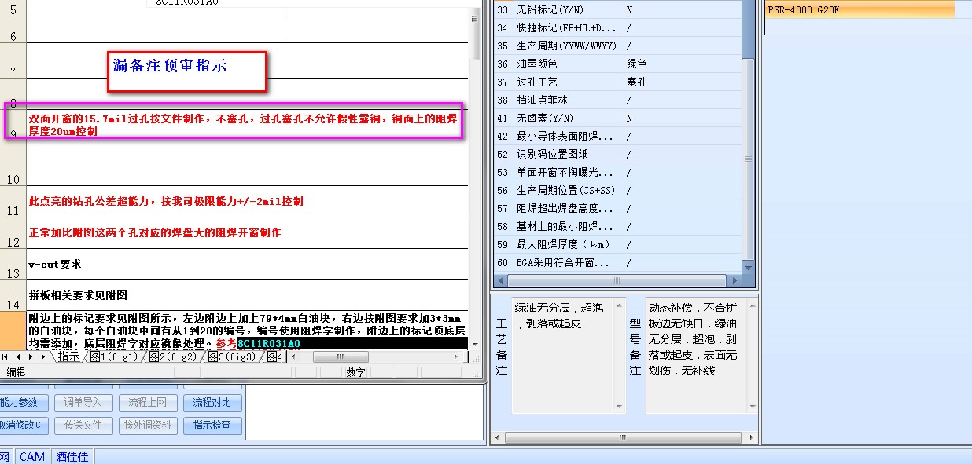Select row 41 无卤素(Y/N)
Image resolution: width=972 pixels, height=464 pixels.
pos(618,118)
